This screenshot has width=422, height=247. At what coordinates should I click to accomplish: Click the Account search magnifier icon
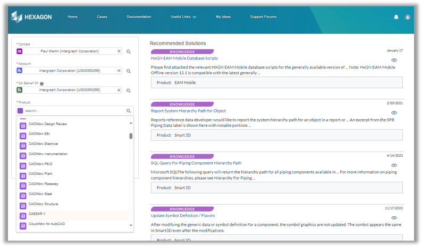coord(129,71)
